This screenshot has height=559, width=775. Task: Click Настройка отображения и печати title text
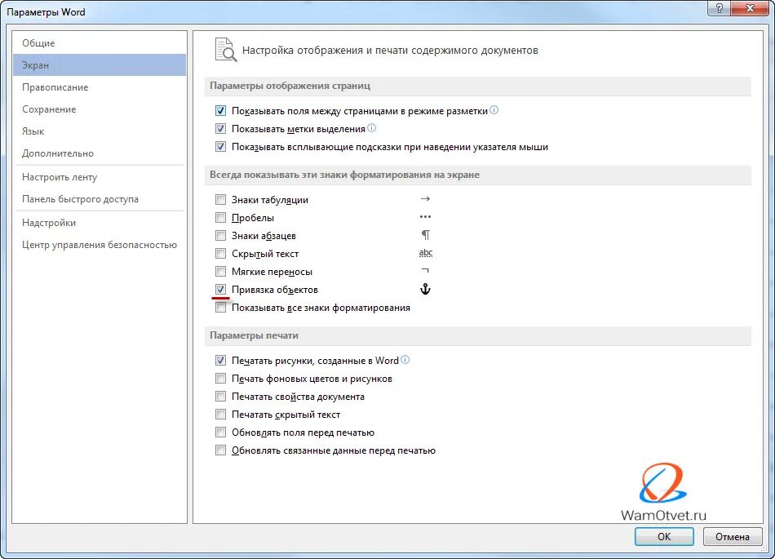point(390,50)
